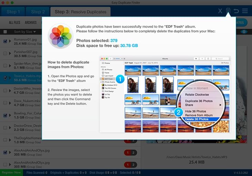The width and height of the screenshot is (252, 176).
Task: Click the Last Import clock icon in the Photos sidebar
Action: click(103, 76)
